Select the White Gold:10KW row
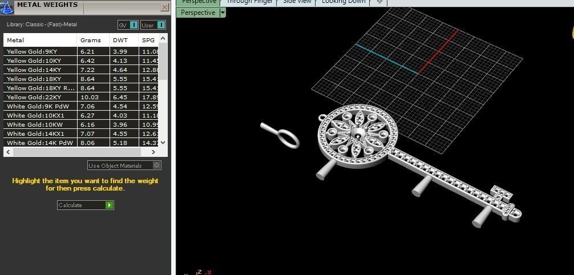574x275 pixels. 81,125
